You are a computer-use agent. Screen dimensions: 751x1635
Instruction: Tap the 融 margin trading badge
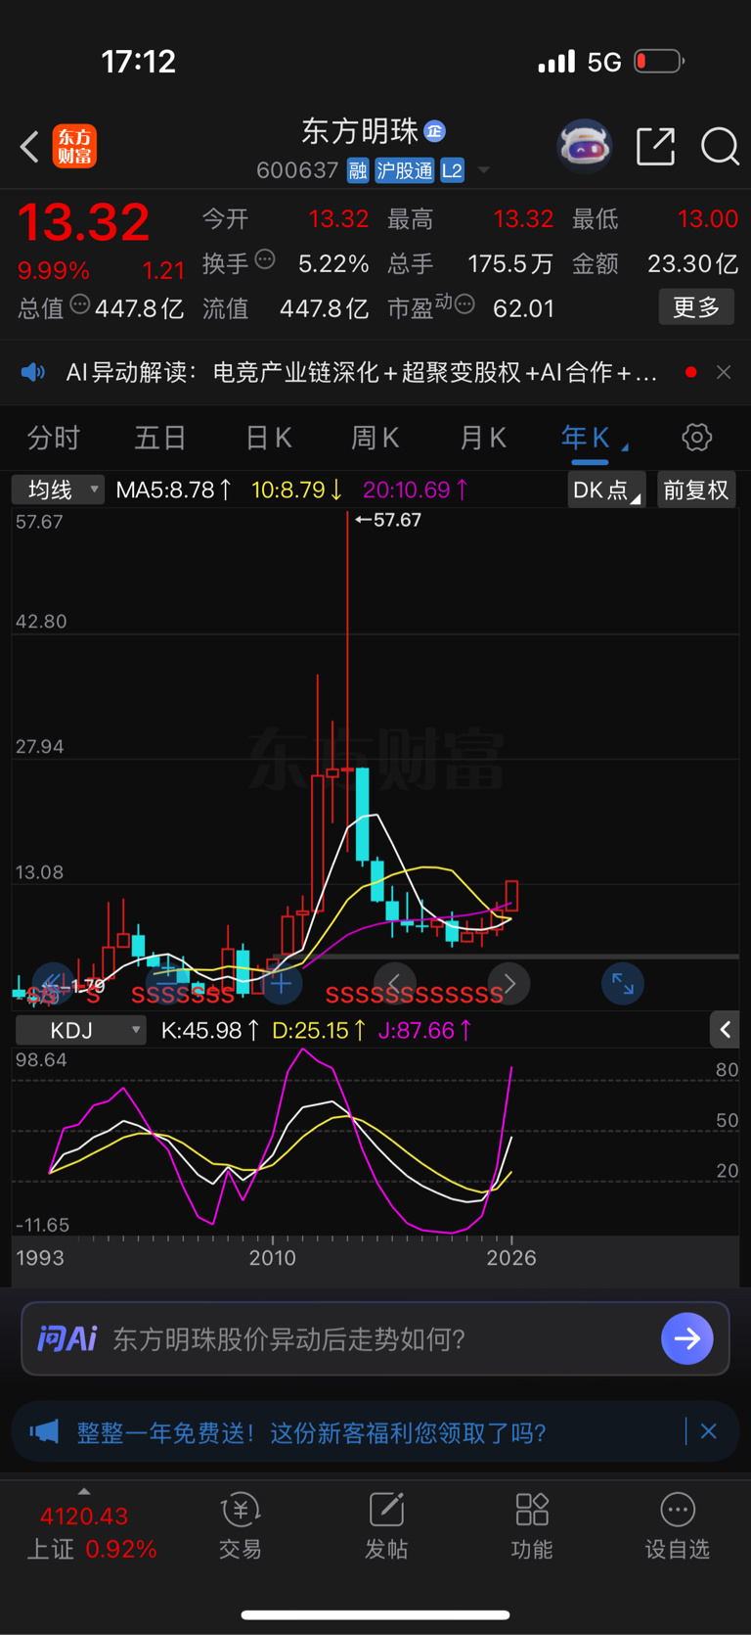pyautogui.click(x=358, y=170)
